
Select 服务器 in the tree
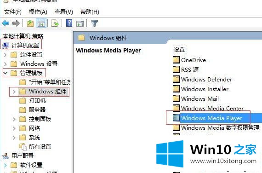(37, 110)
